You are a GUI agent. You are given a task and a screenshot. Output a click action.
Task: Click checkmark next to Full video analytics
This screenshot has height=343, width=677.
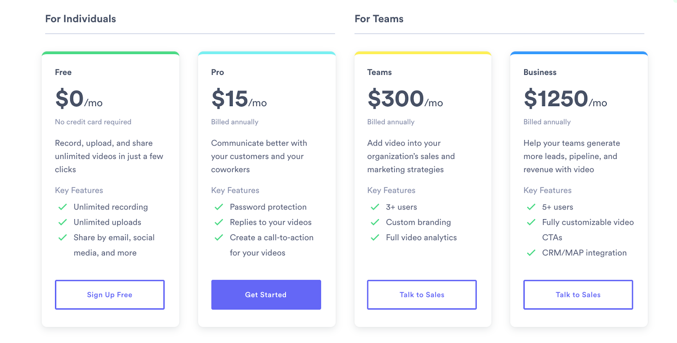[x=375, y=237]
